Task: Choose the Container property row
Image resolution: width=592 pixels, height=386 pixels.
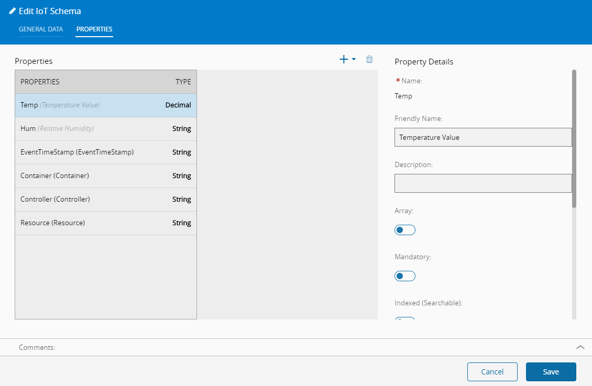Action: point(105,176)
